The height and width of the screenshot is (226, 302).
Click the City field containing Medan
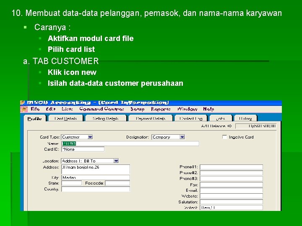click(x=96, y=177)
